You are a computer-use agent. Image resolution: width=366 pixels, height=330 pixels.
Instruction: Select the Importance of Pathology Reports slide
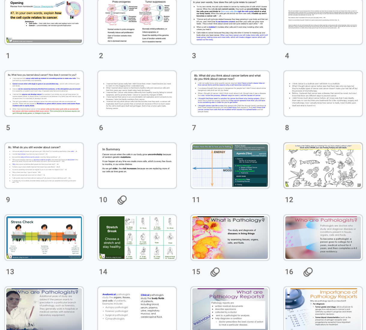(323, 308)
